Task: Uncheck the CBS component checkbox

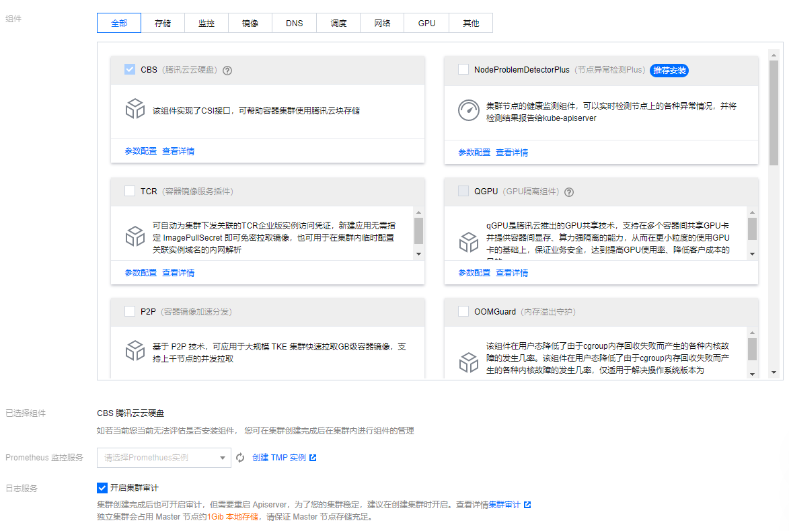Action: (x=130, y=69)
